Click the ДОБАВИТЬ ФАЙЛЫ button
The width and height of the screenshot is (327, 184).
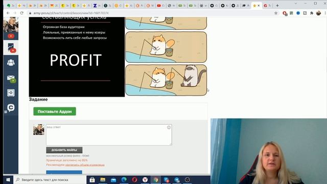pos(64,150)
